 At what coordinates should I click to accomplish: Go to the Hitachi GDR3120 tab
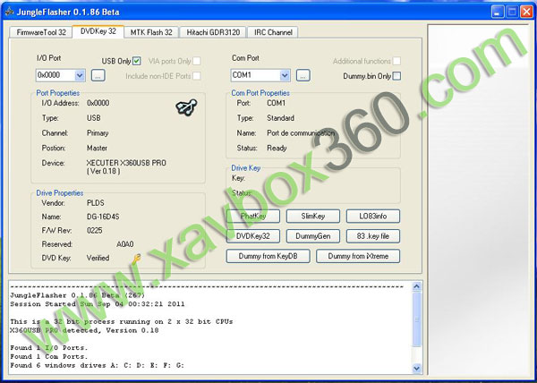(213, 32)
